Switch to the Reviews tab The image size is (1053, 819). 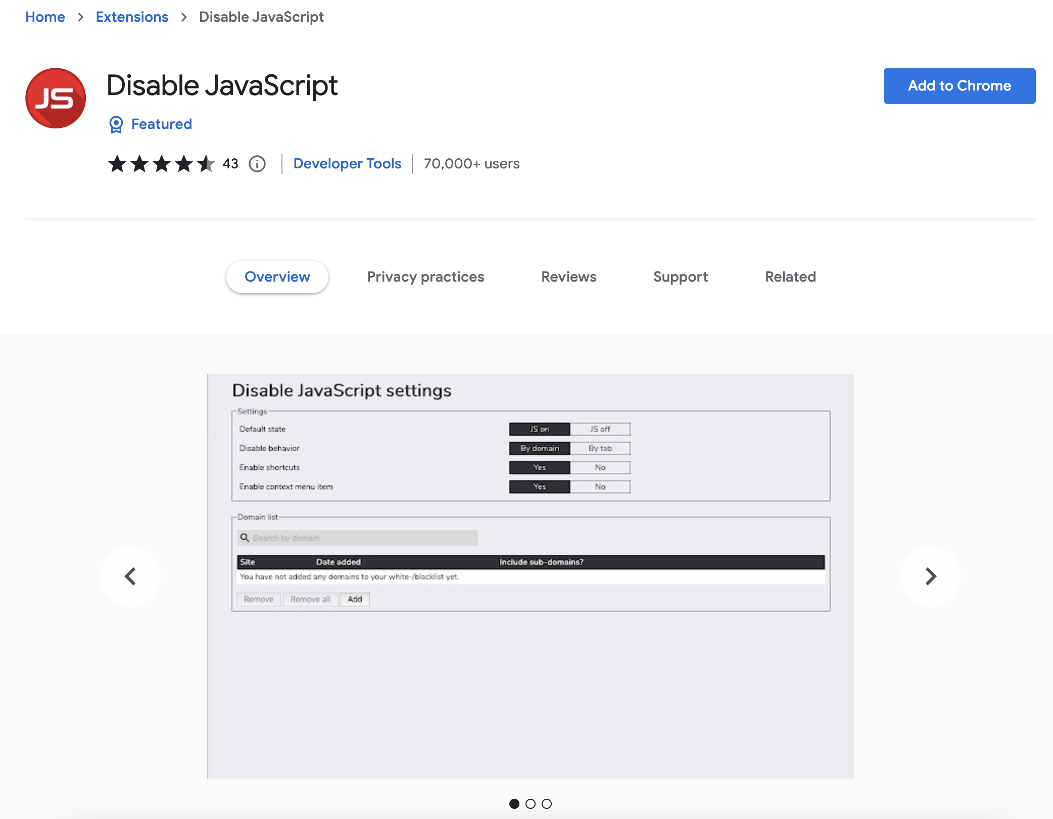568,277
